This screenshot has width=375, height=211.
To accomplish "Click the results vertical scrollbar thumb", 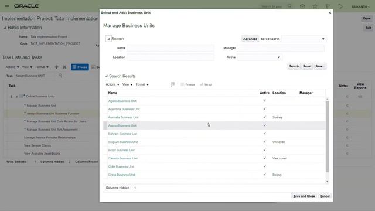I will 328,137.
